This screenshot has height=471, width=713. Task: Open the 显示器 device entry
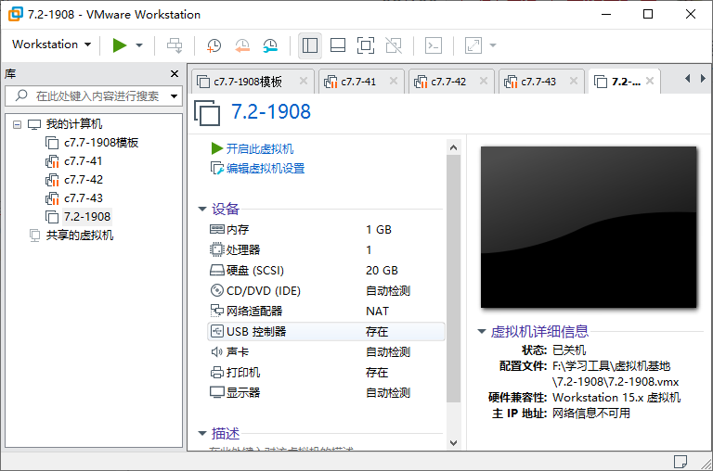click(326, 393)
